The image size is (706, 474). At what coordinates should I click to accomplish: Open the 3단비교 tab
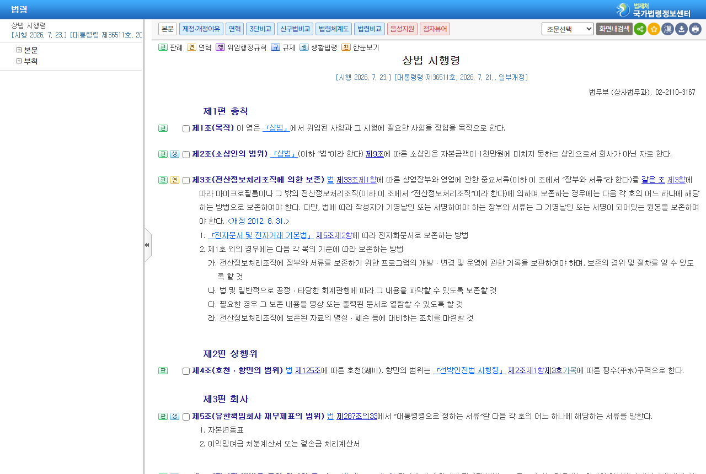click(260, 29)
